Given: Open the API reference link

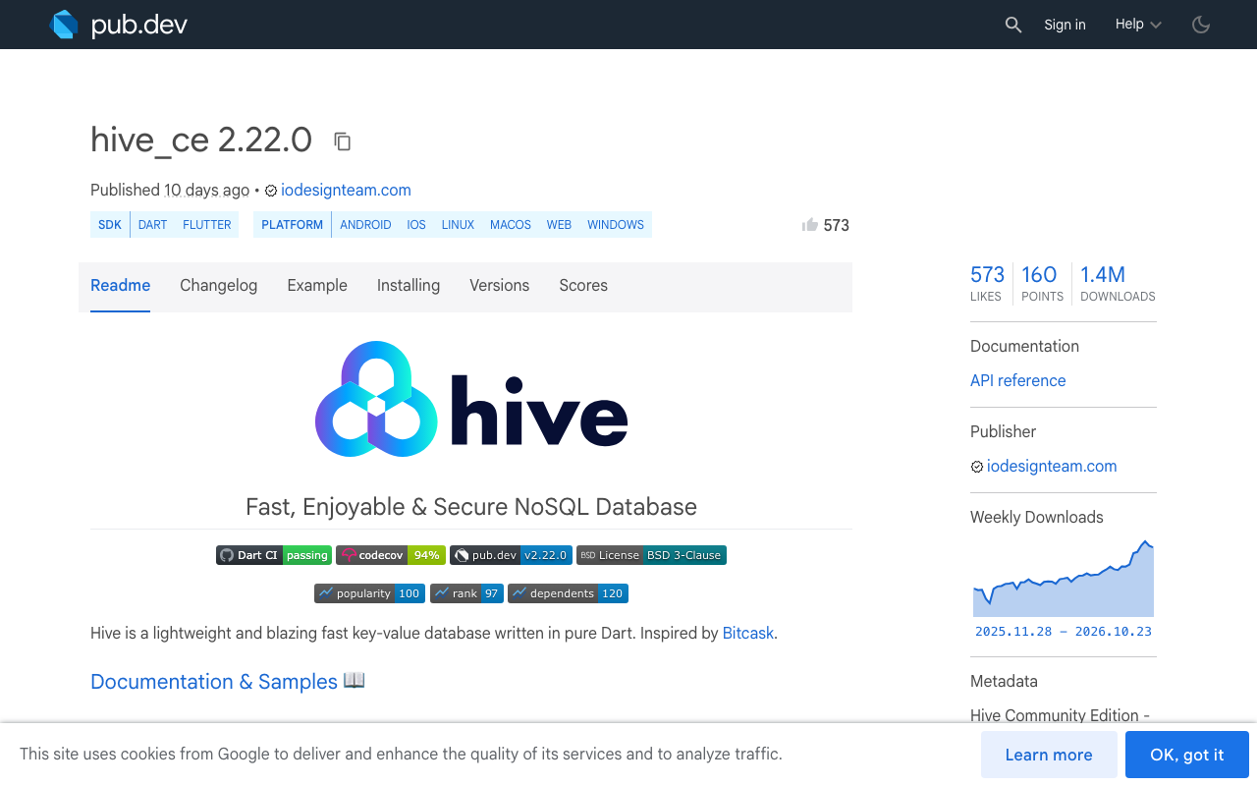Looking at the screenshot, I should (1017, 380).
